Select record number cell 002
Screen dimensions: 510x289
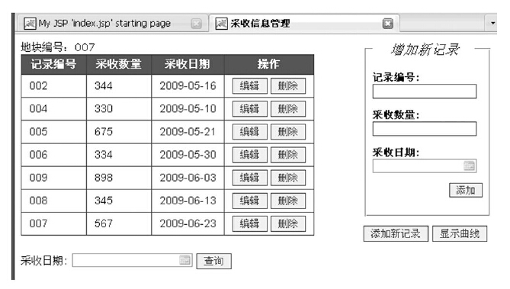click(53, 86)
